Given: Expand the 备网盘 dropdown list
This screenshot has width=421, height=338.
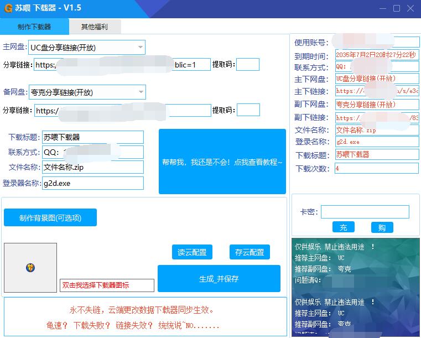Looking at the screenshot, I should pos(141,92).
